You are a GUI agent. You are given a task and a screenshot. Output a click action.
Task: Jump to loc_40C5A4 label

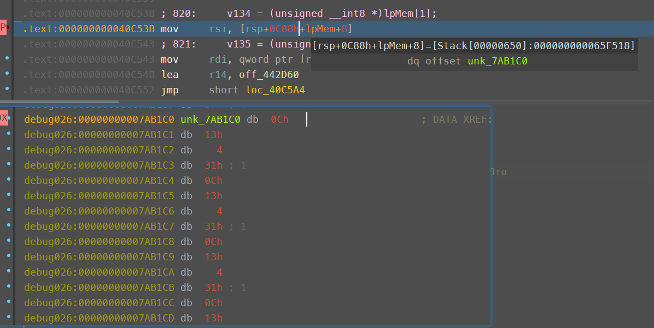point(275,91)
